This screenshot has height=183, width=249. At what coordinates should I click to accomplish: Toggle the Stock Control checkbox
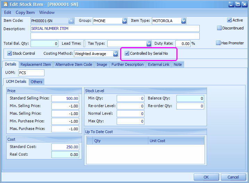pyautogui.click(x=10, y=53)
